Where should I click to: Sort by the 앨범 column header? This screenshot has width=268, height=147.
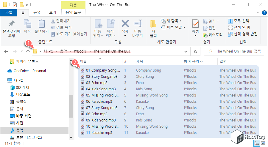tap(238, 61)
